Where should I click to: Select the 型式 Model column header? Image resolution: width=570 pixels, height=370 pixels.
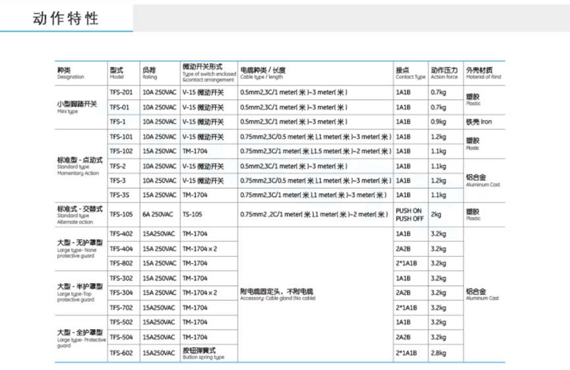(117, 73)
